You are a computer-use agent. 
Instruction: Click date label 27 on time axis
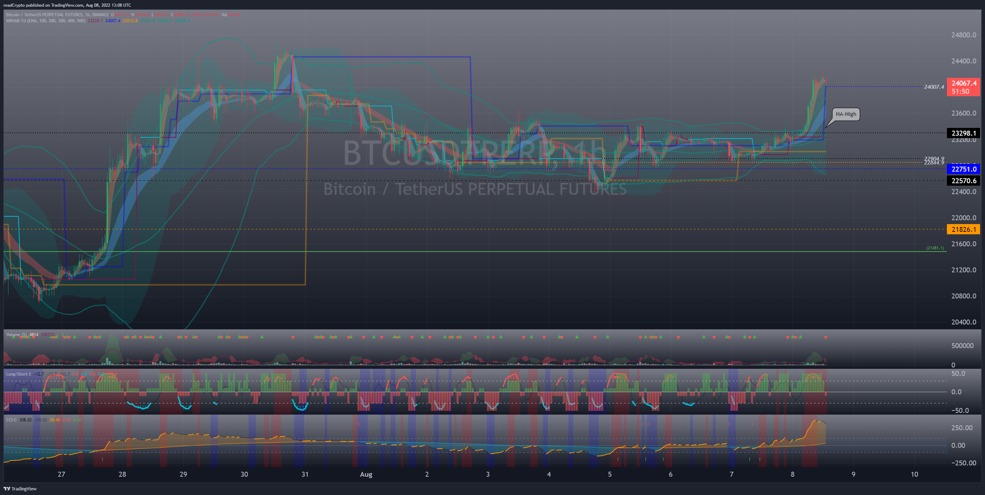pyautogui.click(x=61, y=474)
